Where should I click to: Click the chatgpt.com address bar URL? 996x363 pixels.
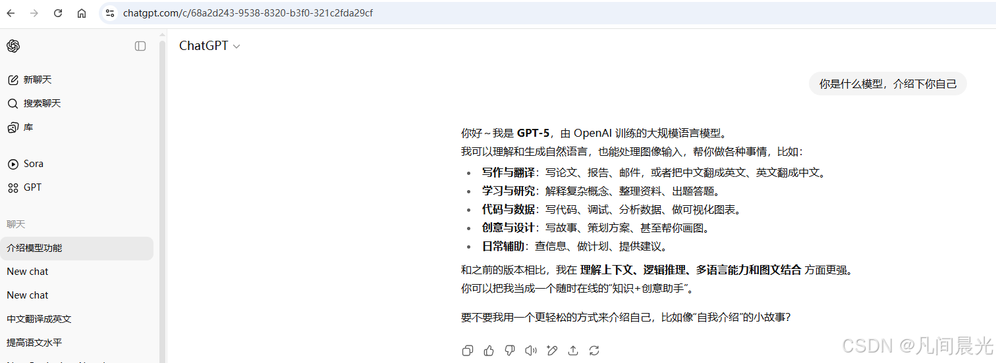(x=248, y=13)
